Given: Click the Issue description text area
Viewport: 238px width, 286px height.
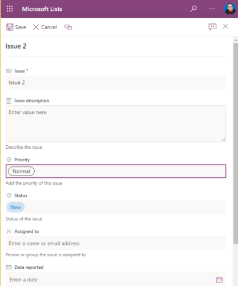Looking at the screenshot, I should (x=116, y=124).
